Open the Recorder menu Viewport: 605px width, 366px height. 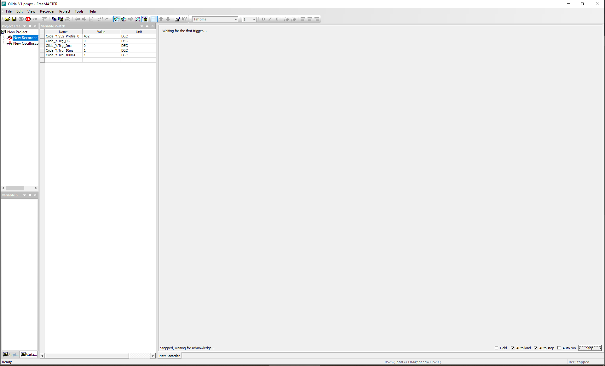47,11
